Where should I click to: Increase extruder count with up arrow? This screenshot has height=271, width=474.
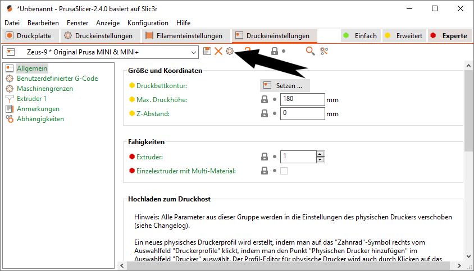tap(321, 154)
